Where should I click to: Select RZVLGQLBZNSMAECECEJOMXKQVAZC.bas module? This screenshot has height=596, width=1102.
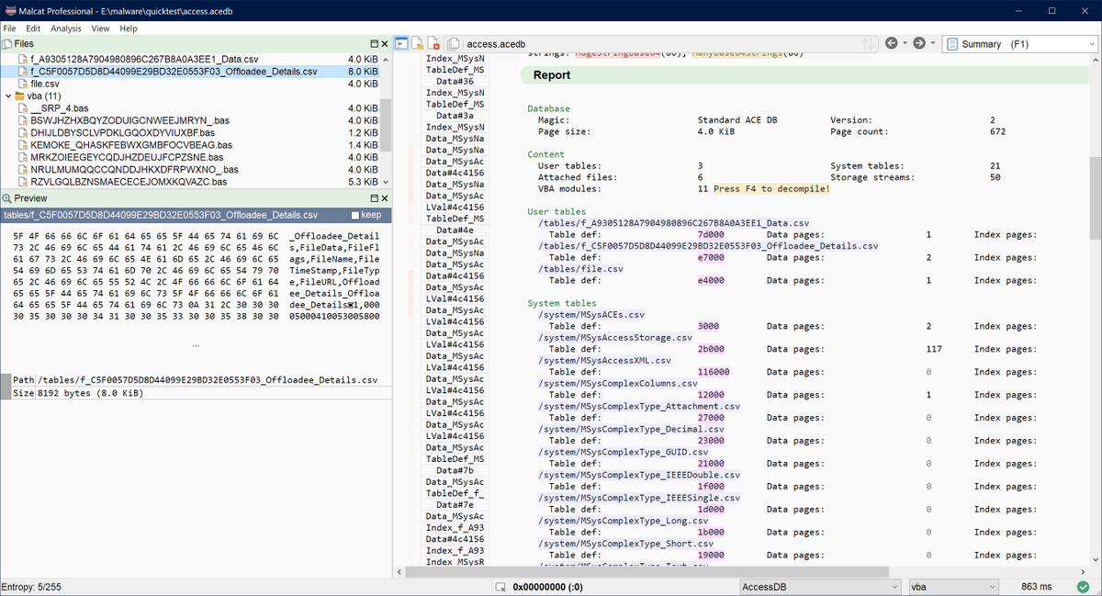(x=190, y=182)
